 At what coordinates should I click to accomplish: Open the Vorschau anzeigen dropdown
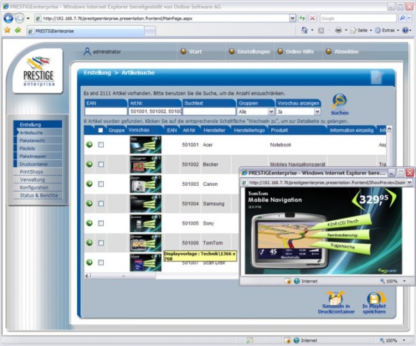coord(317,112)
